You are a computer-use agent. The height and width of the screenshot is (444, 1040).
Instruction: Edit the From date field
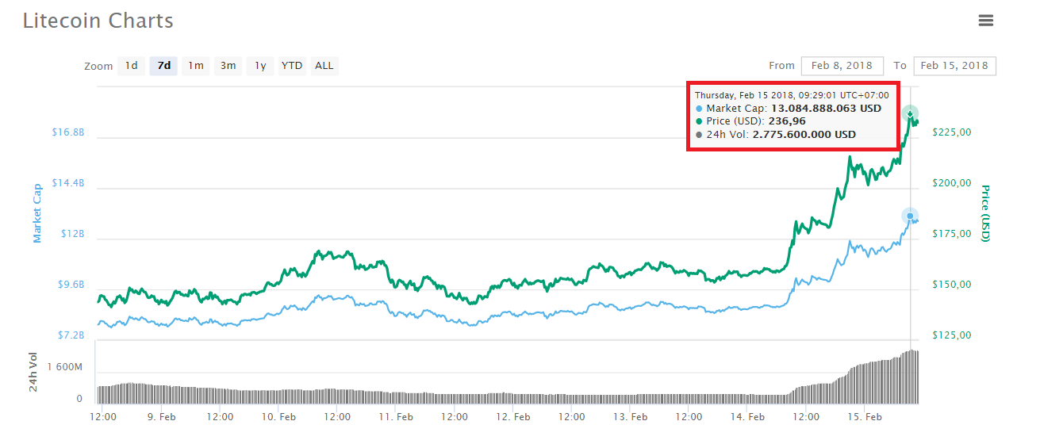[x=842, y=66]
